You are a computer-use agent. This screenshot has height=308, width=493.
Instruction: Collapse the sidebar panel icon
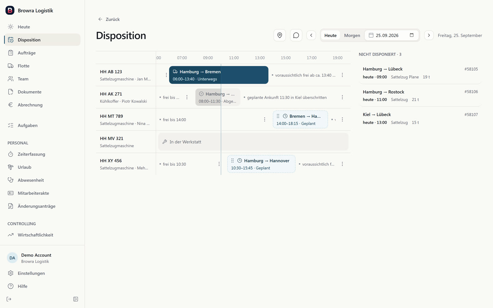[75, 299]
